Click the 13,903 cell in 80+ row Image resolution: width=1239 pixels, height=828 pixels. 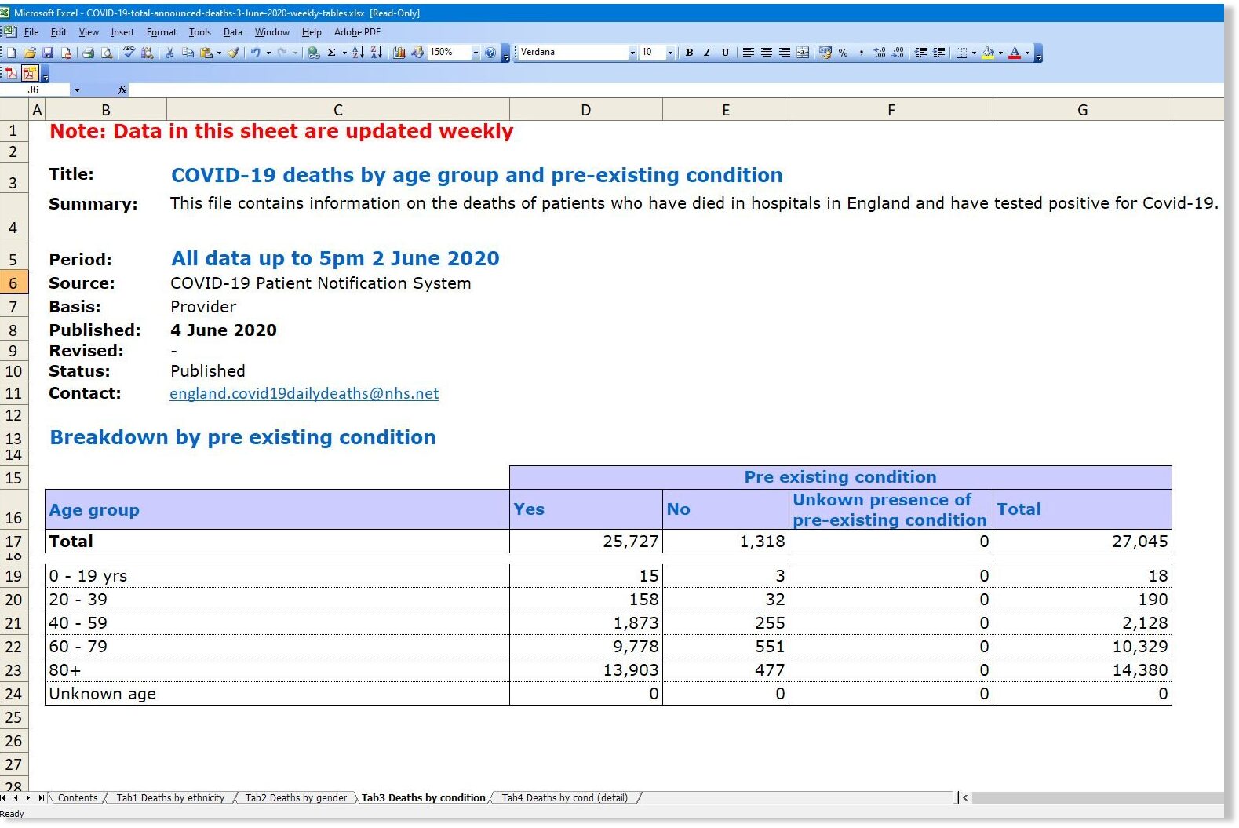586,670
